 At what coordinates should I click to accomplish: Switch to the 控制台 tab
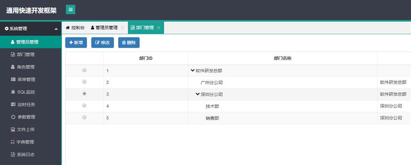click(x=75, y=28)
